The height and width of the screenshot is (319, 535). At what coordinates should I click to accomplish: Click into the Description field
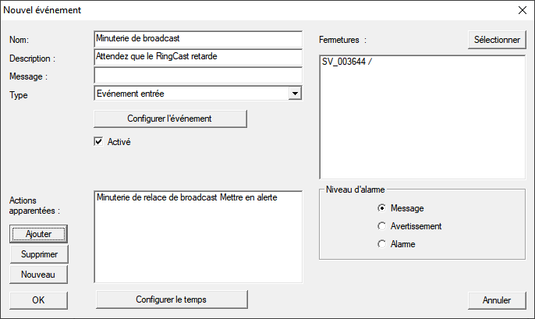(197, 57)
